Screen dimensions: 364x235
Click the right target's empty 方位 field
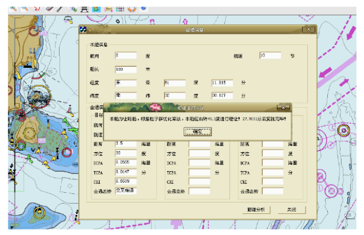coord(273,153)
